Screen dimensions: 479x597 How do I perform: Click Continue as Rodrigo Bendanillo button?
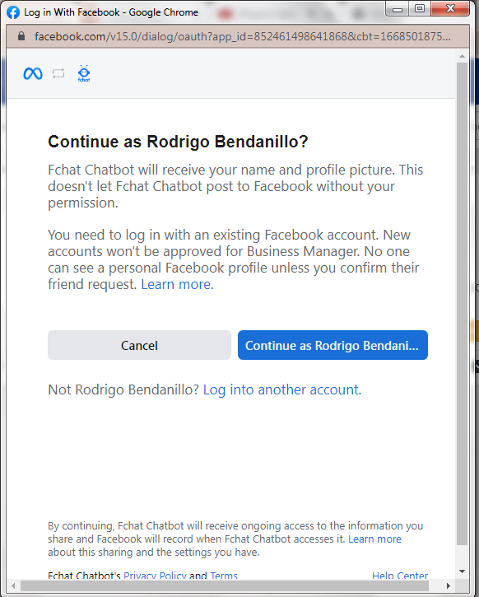click(333, 345)
